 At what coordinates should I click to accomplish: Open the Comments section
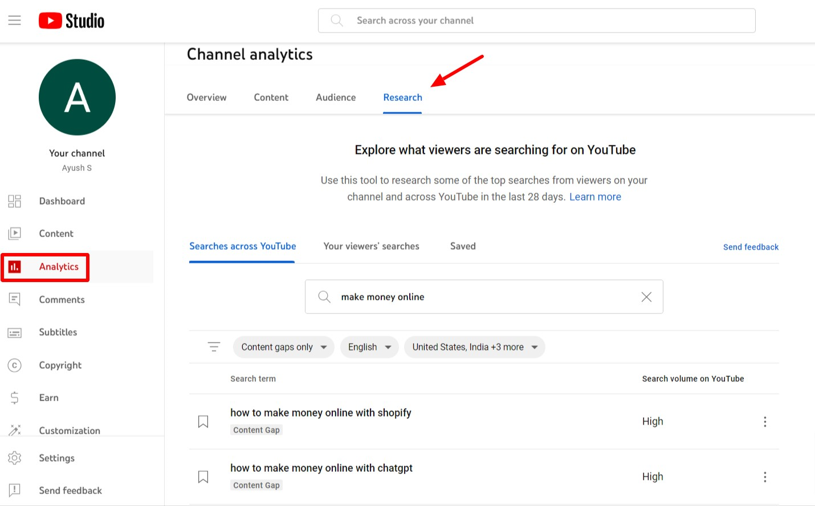(x=62, y=299)
